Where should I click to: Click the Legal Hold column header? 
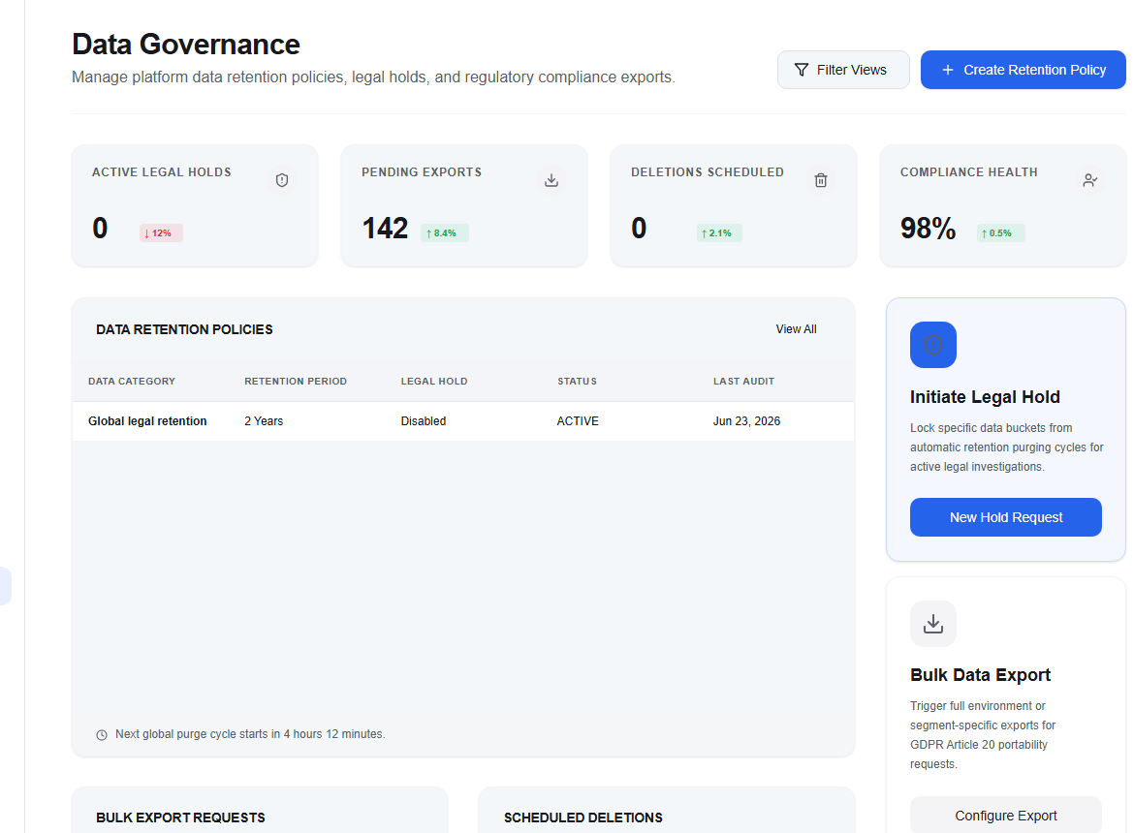(434, 381)
